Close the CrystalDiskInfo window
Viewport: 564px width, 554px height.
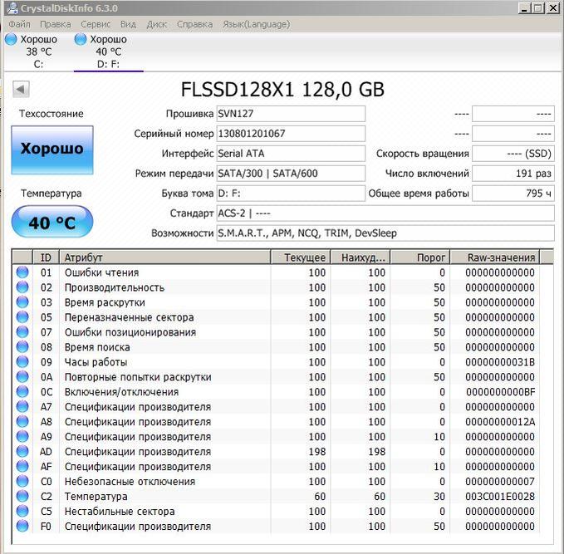[553, 8]
